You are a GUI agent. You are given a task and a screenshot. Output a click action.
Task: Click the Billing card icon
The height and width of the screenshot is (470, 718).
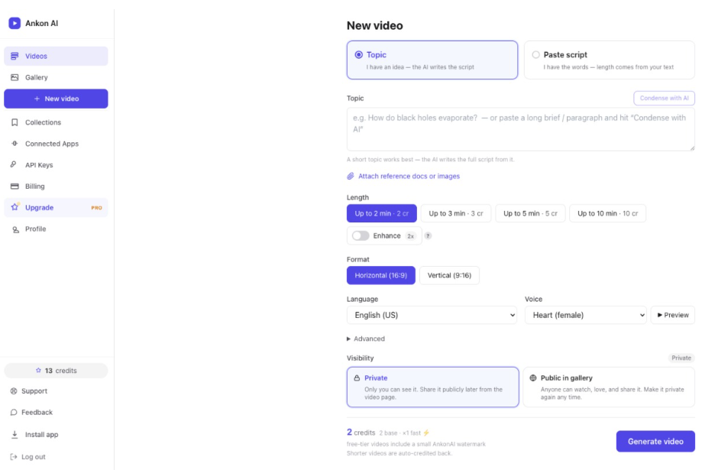pyautogui.click(x=15, y=186)
